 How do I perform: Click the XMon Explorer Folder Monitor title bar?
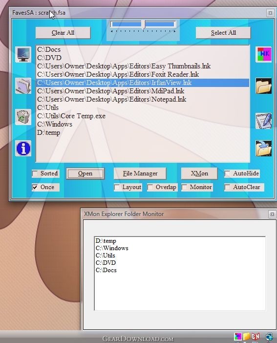pyautogui.click(x=178, y=214)
